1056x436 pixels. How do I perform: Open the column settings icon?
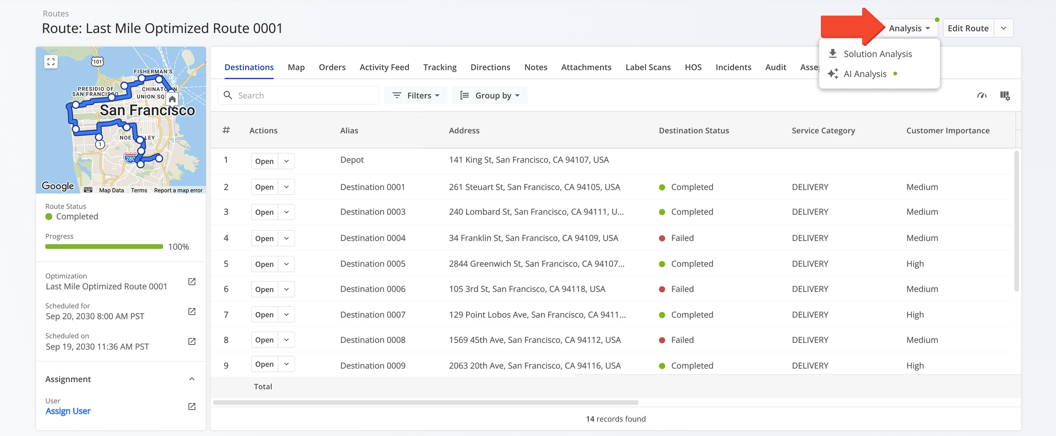pos(1005,96)
